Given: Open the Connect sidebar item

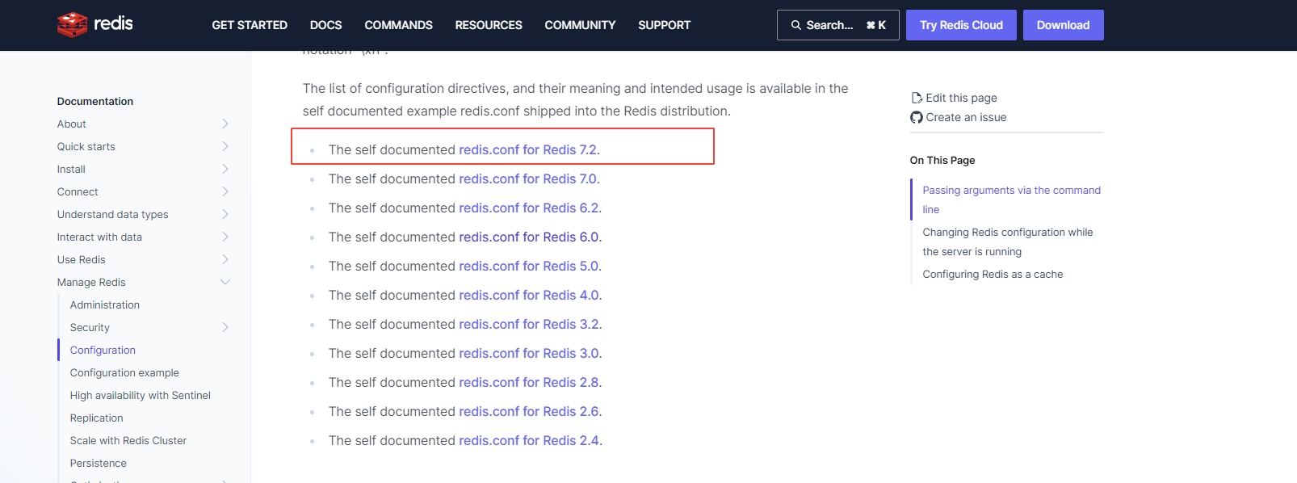Looking at the screenshot, I should [x=78, y=191].
